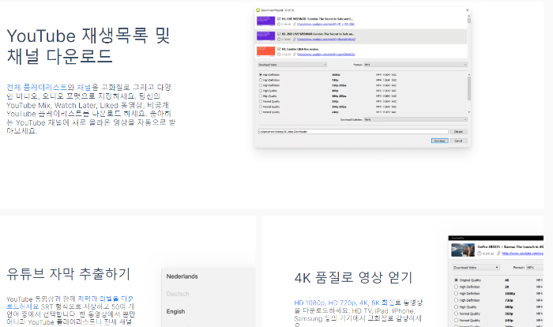Open the 자막 download link under subtitle heading
The height and width of the screenshot is (327, 553).
pyautogui.click(x=70, y=303)
